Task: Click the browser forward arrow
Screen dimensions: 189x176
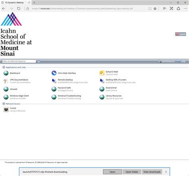Action: pyautogui.click(x=11, y=9)
